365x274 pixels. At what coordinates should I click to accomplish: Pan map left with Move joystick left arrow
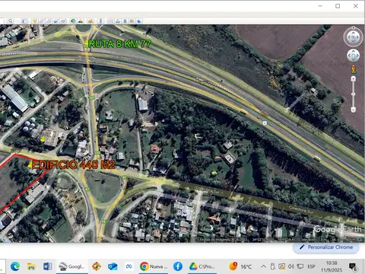point(350,56)
